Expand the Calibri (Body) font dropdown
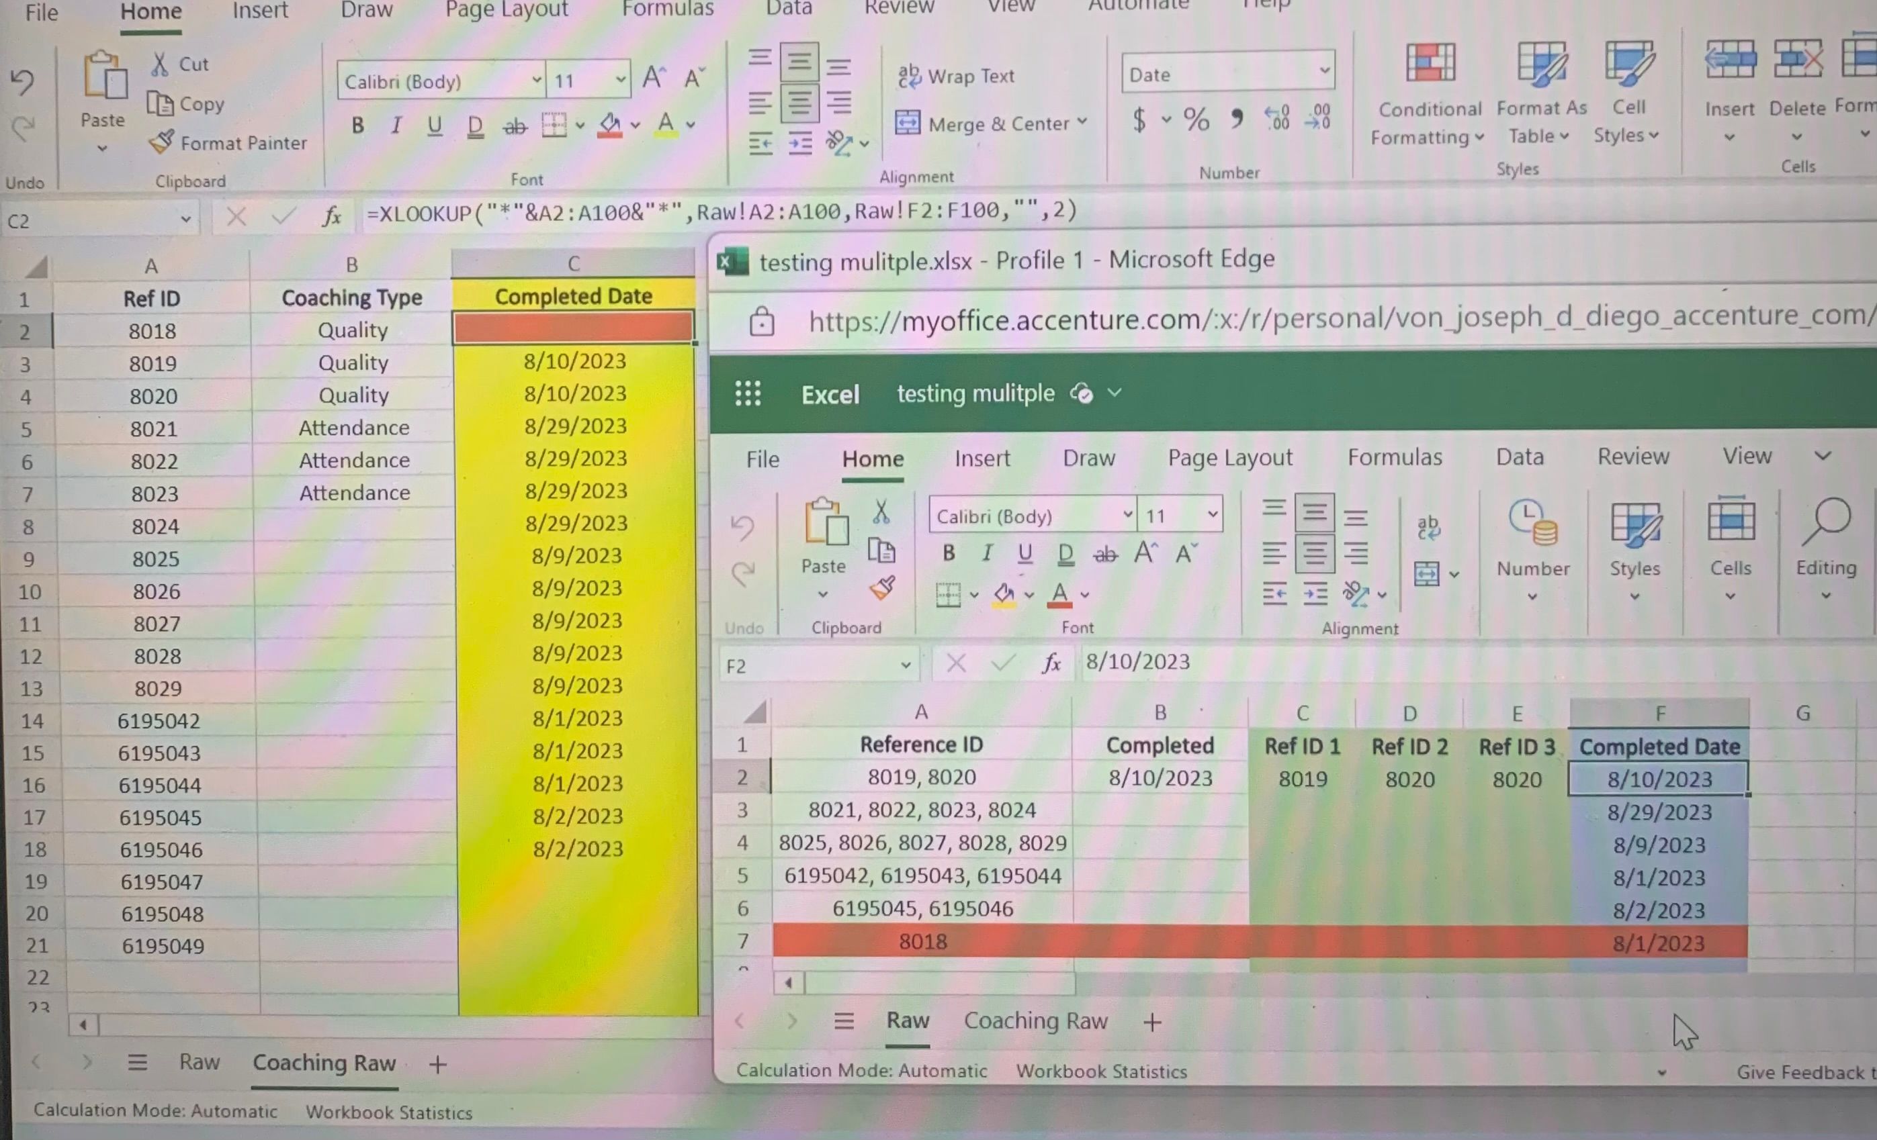Image resolution: width=1877 pixels, height=1140 pixels. [536, 80]
